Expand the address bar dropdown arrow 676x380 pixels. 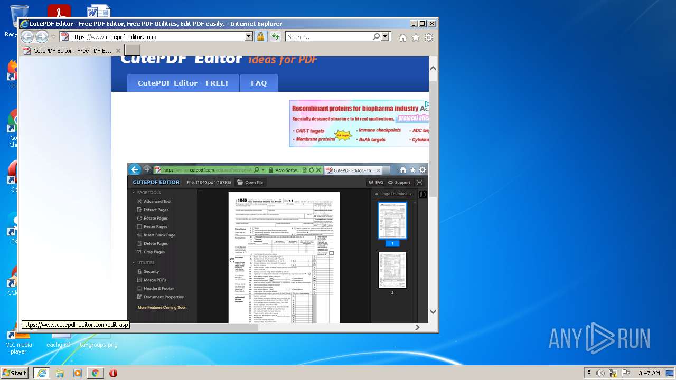tap(248, 37)
